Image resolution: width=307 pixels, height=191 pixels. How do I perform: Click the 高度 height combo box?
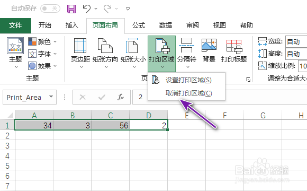click(x=296, y=54)
